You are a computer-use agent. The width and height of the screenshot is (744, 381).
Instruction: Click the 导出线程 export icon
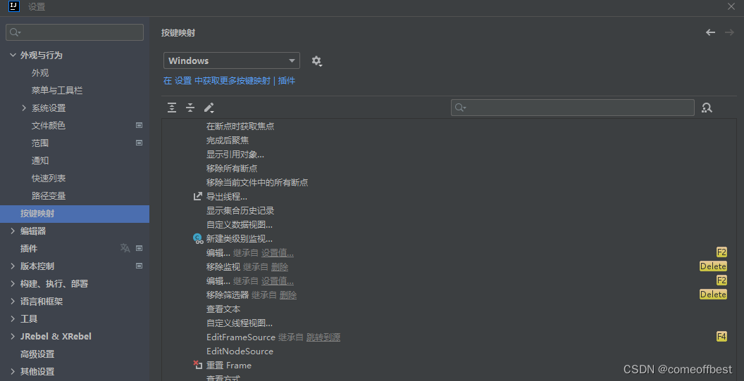tap(198, 196)
